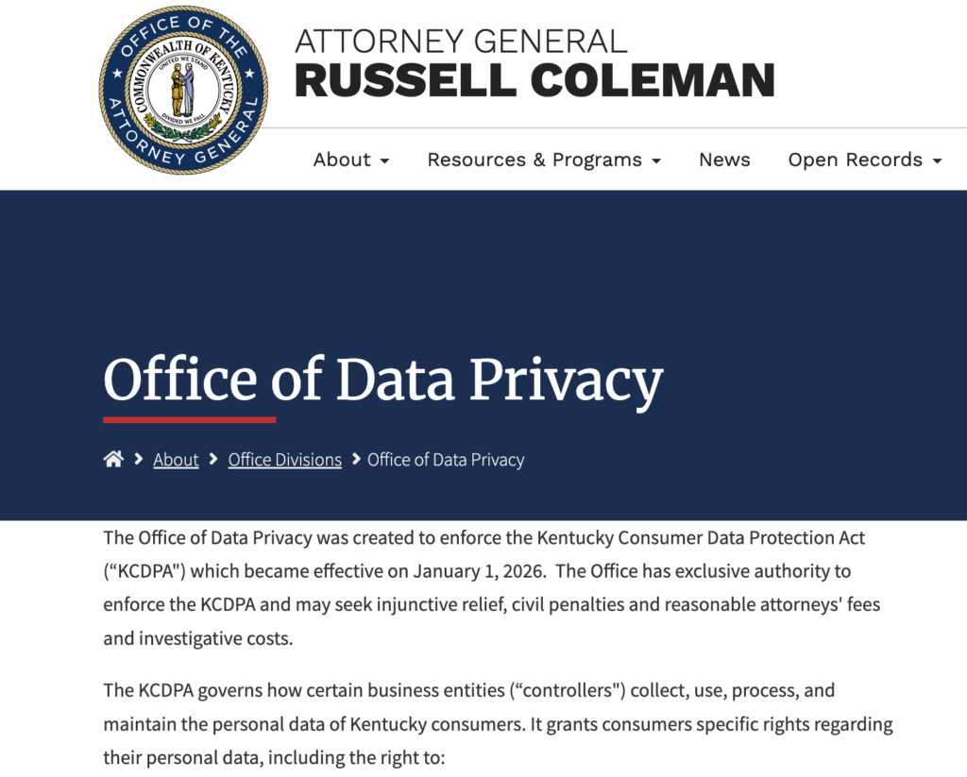This screenshot has height=777, width=967.
Task: Select News in the top navigation
Action: 724,160
